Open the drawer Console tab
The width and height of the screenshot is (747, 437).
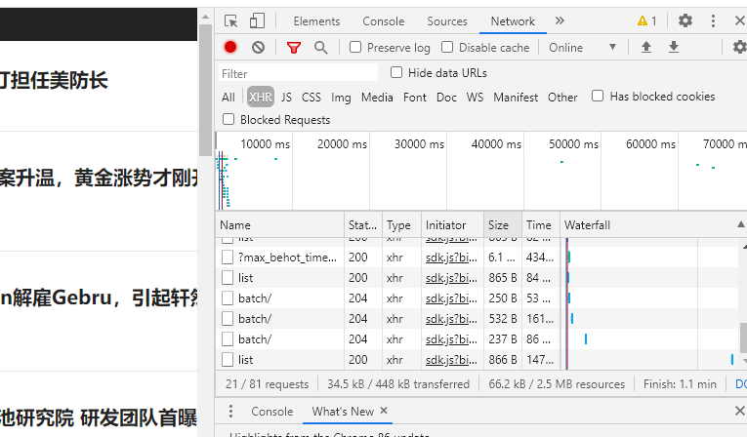[272, 411]
